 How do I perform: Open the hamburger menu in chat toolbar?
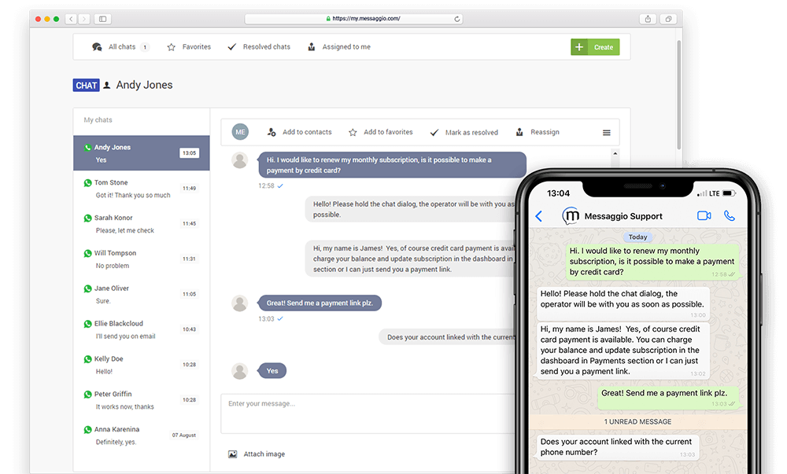(607, 133)
